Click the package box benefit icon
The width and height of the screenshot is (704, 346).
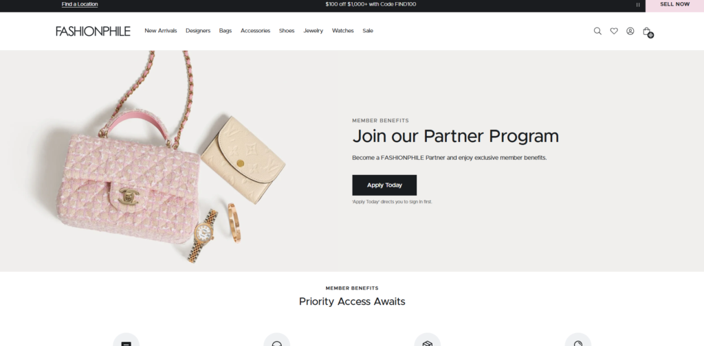click(428, 341)
